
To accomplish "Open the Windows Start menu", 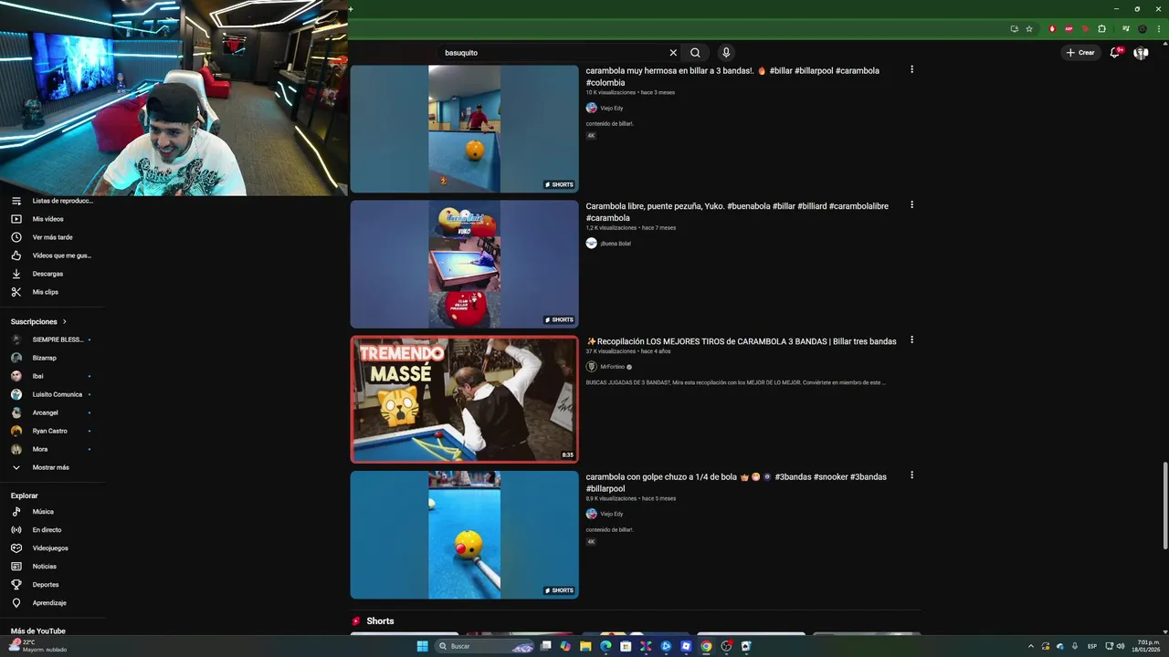I will 422,646.
